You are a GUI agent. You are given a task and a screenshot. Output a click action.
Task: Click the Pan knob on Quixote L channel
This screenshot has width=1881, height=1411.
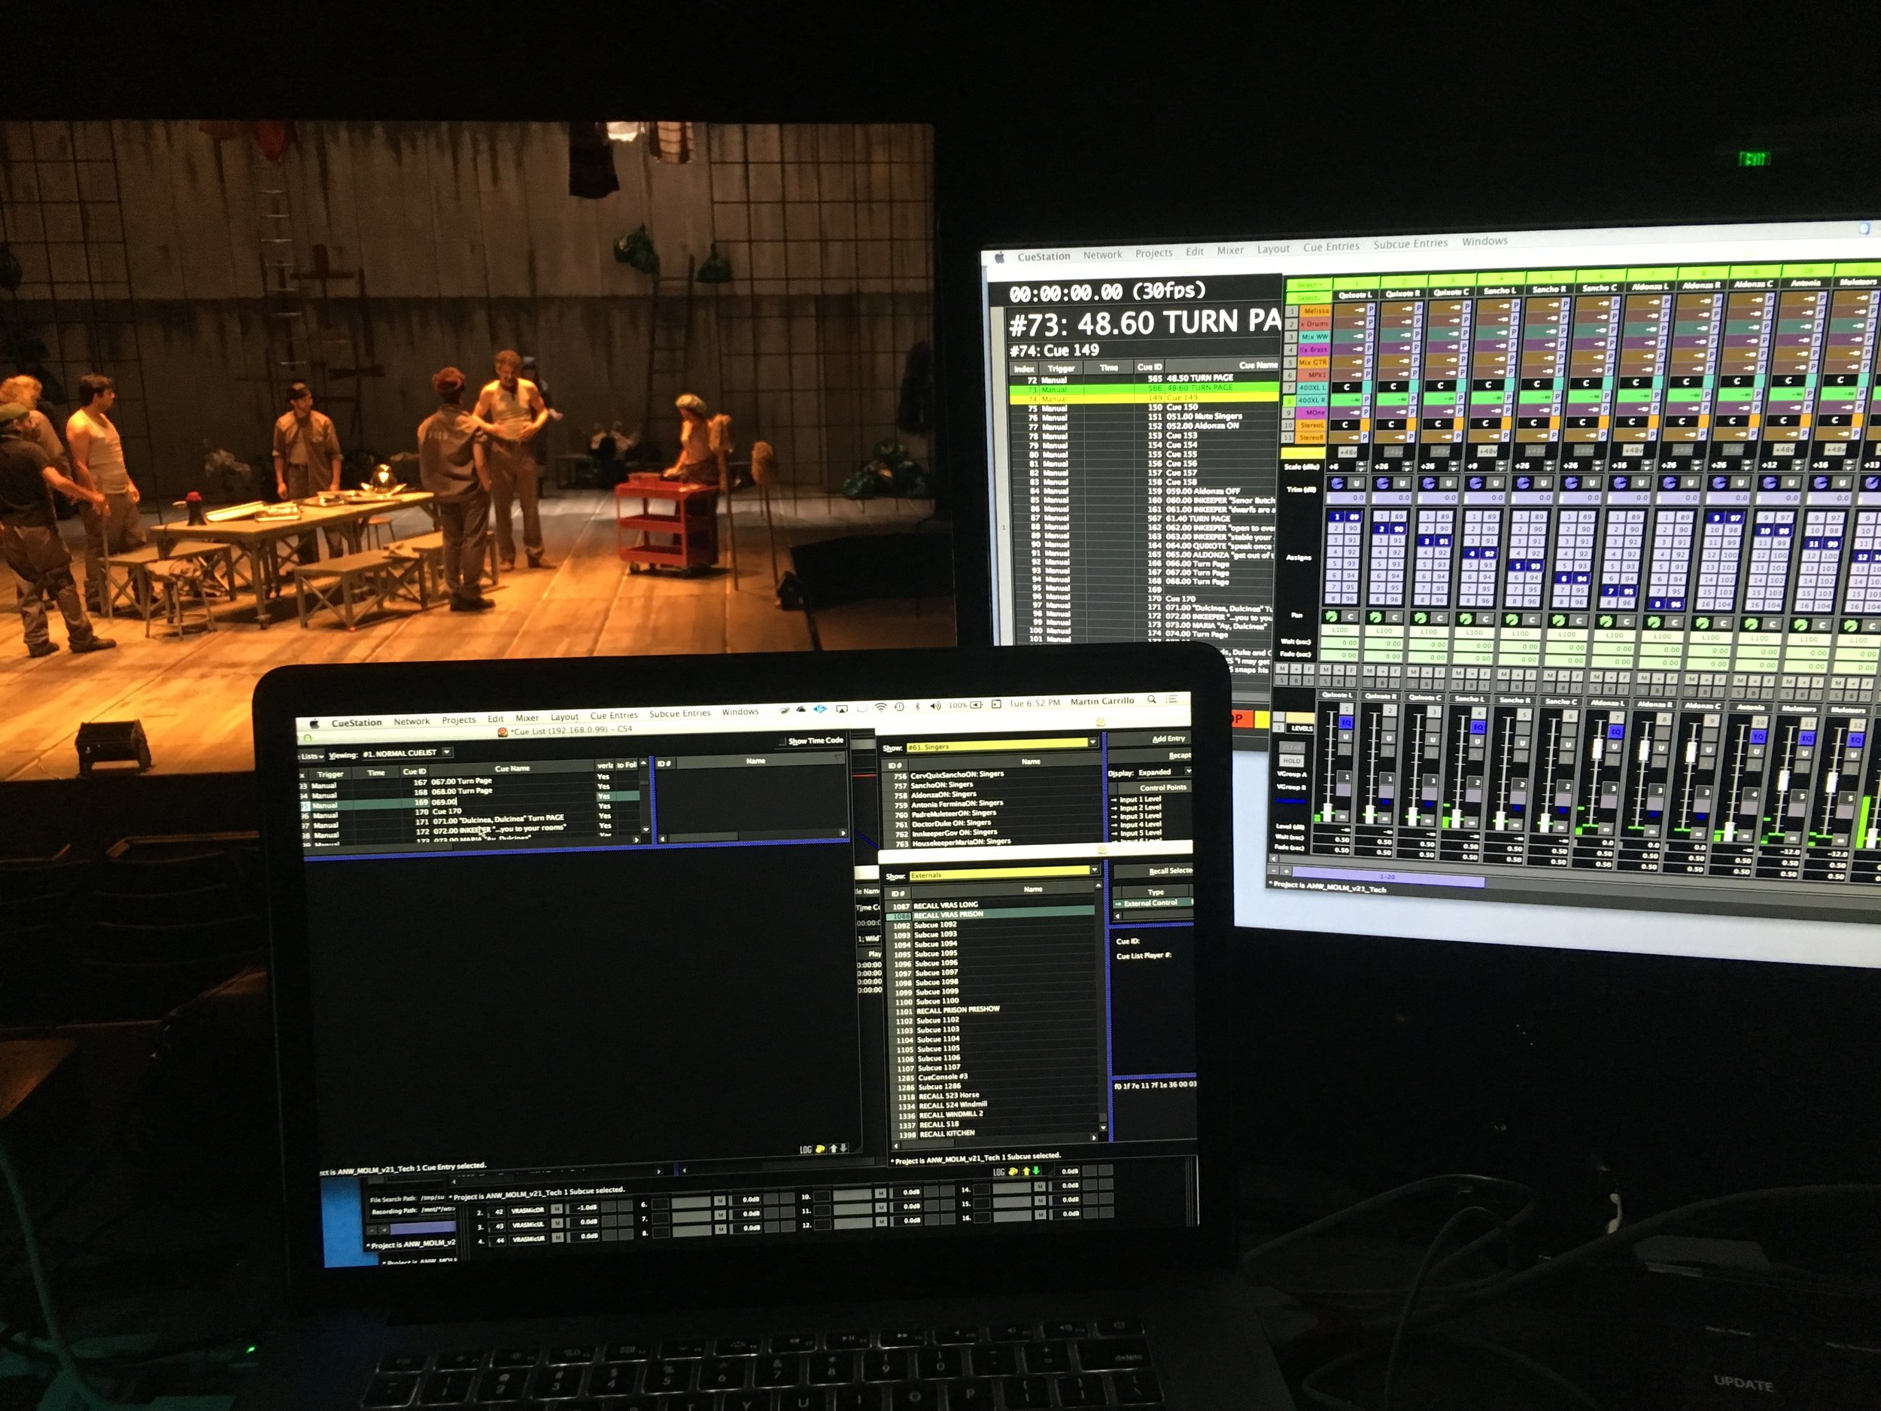[x=1330, y=616]
